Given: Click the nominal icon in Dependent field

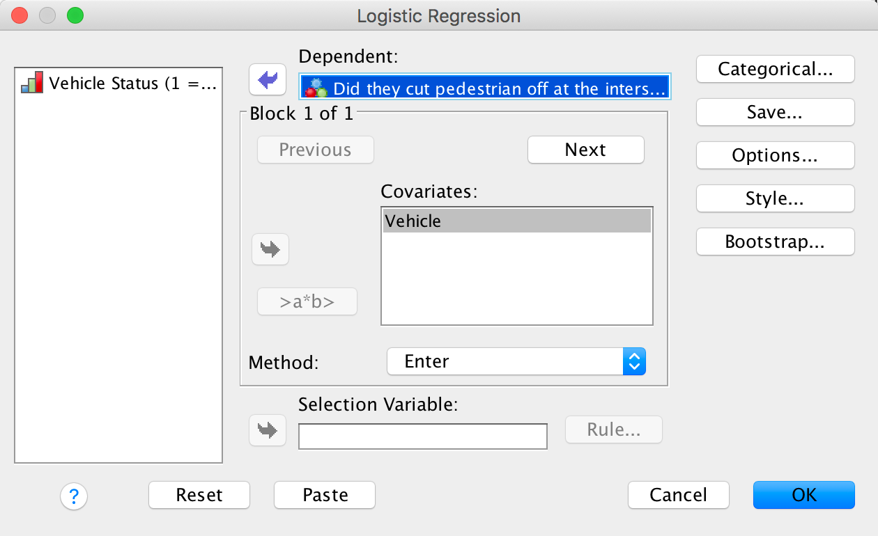Looking at the screenshot, I should (x=317, y=88).
